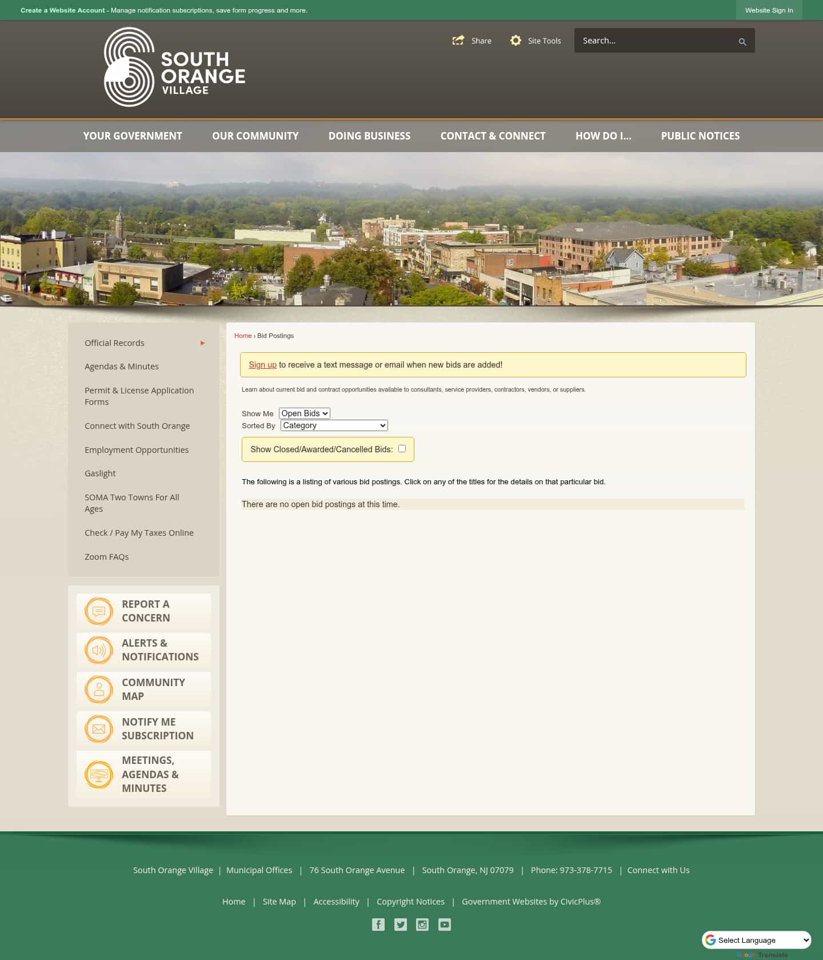Image resolution: width=823 pixels, height=960 pixels.
Task: Open Connect with South Orange sidebar link
Action: [137, 426]
